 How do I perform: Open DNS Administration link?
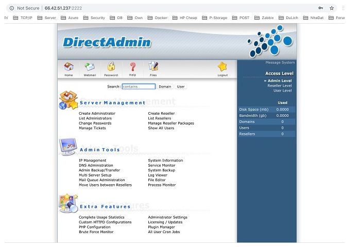96,165
